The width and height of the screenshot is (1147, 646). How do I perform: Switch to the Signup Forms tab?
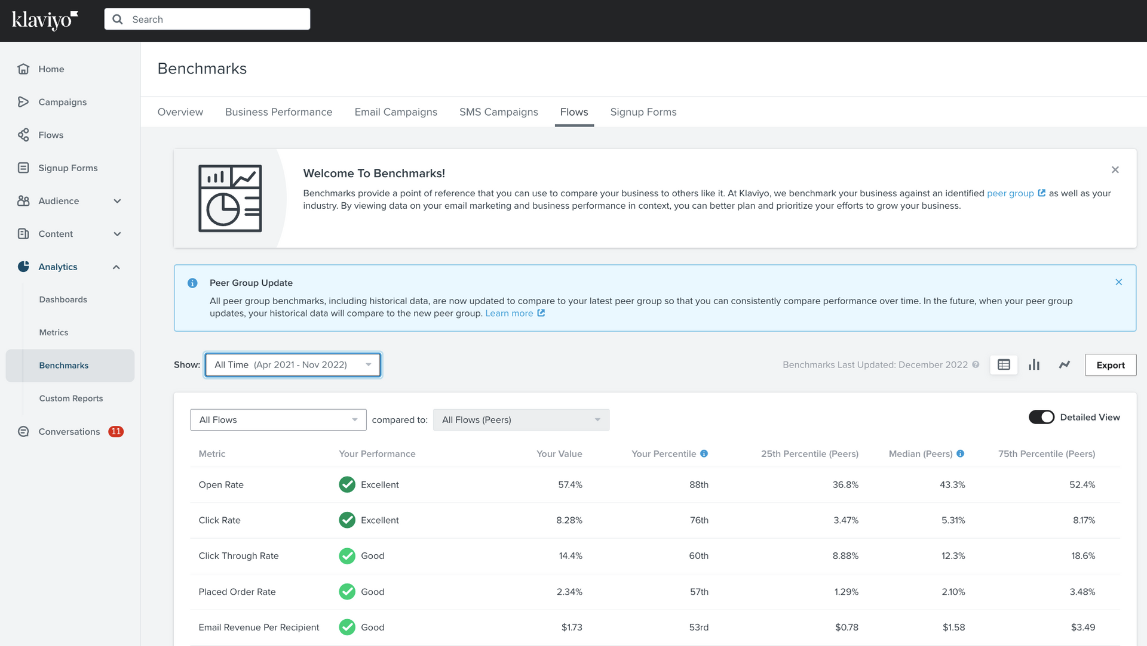coord(643,112)
